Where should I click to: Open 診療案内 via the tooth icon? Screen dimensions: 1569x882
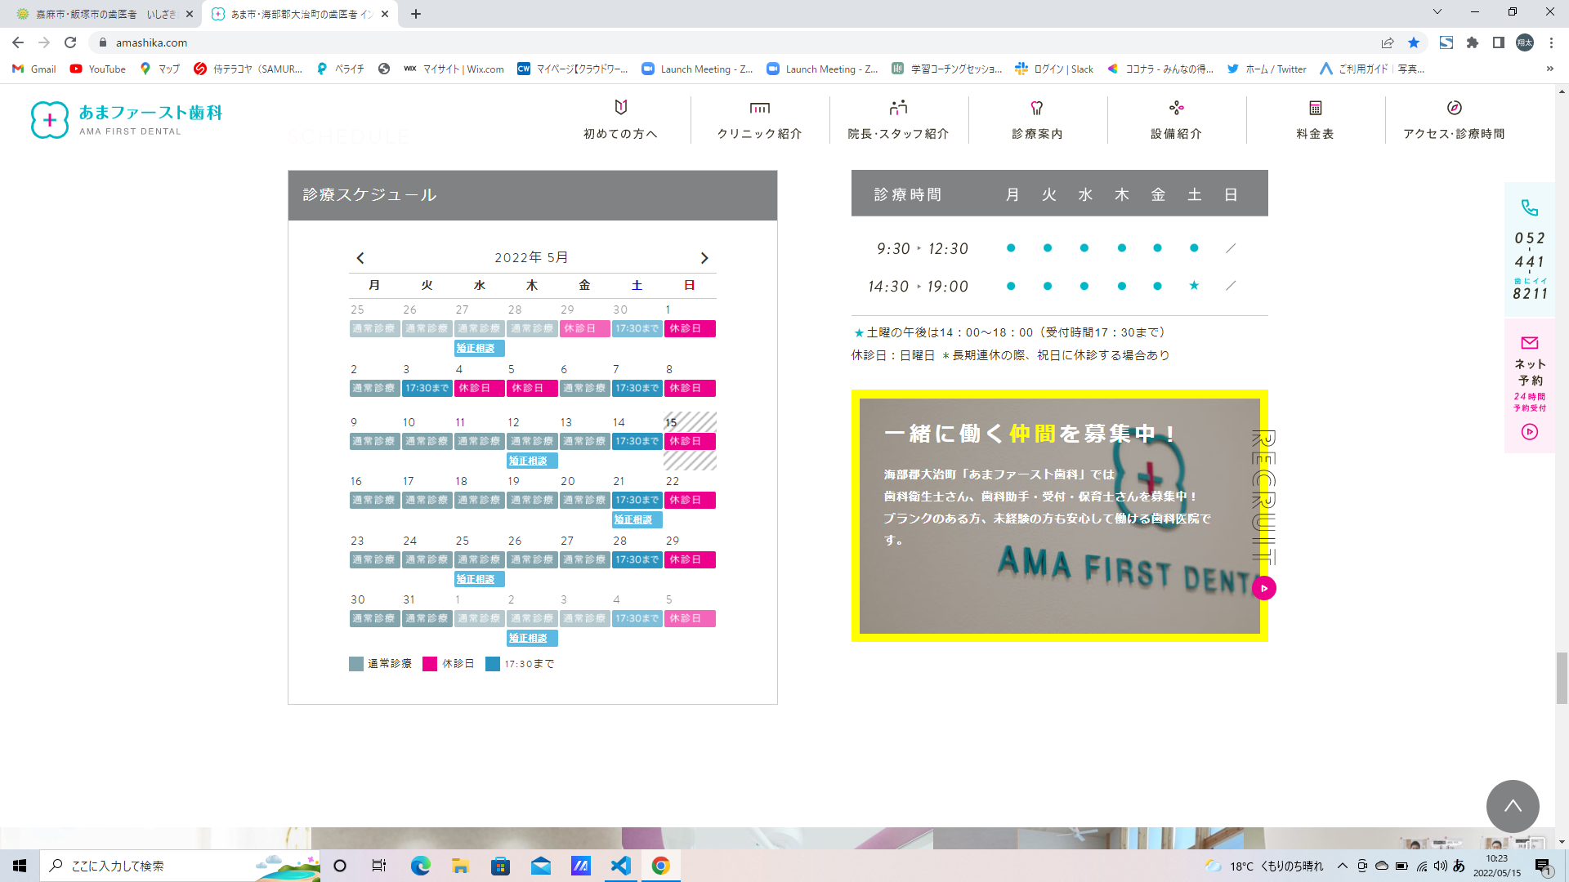1036,107
